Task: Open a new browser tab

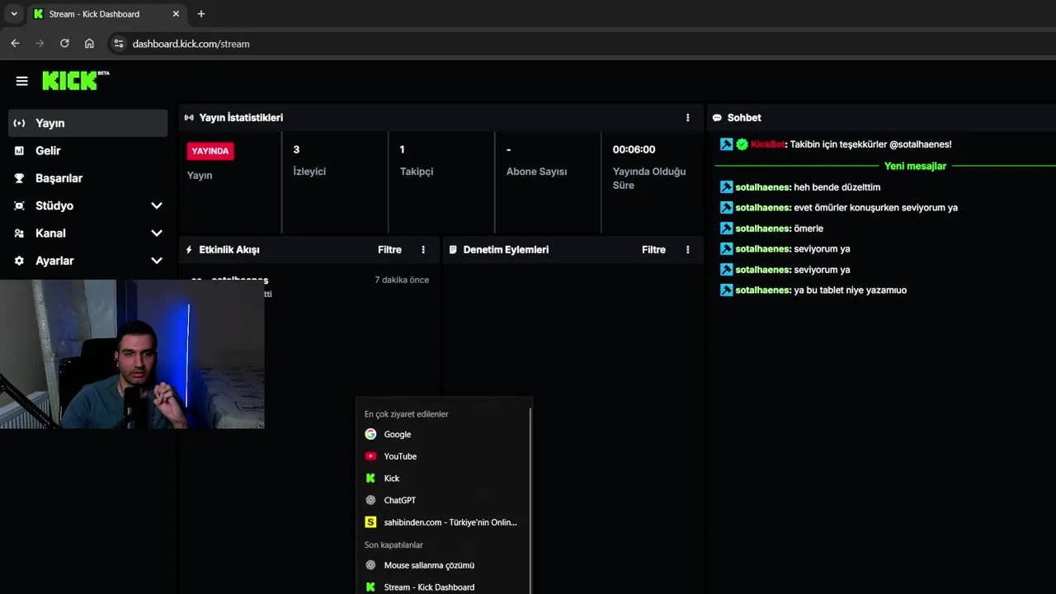Action: pos(201,14)
